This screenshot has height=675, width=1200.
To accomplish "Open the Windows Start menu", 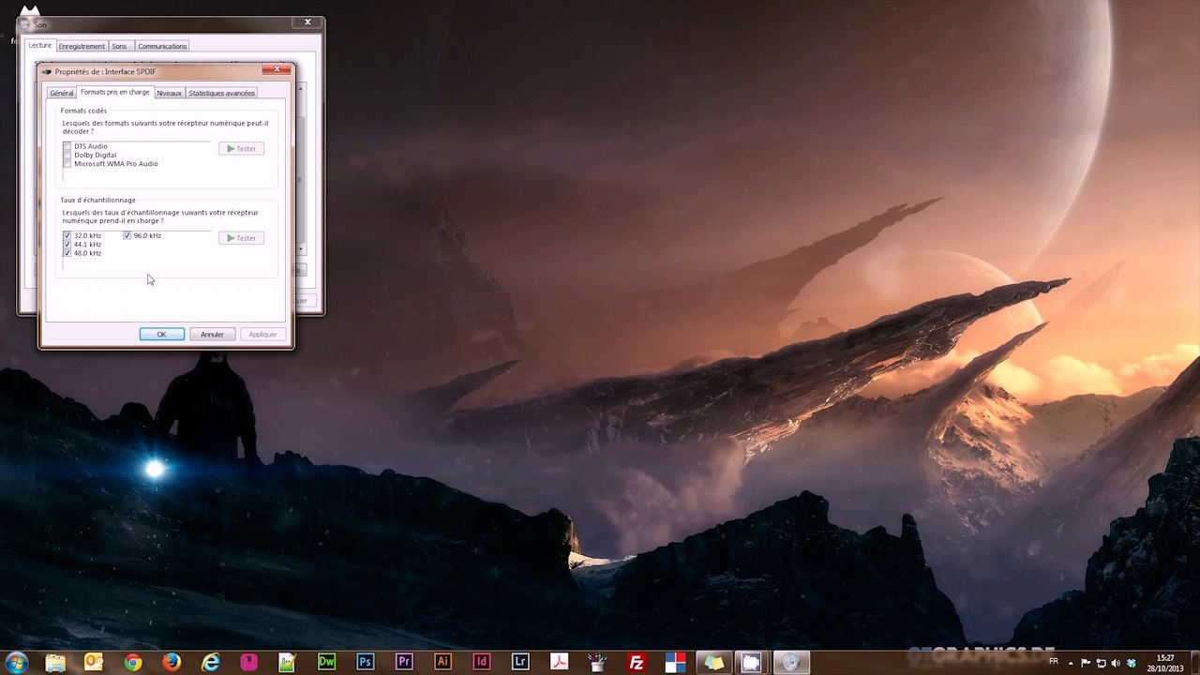I will (x=16, y=662).
